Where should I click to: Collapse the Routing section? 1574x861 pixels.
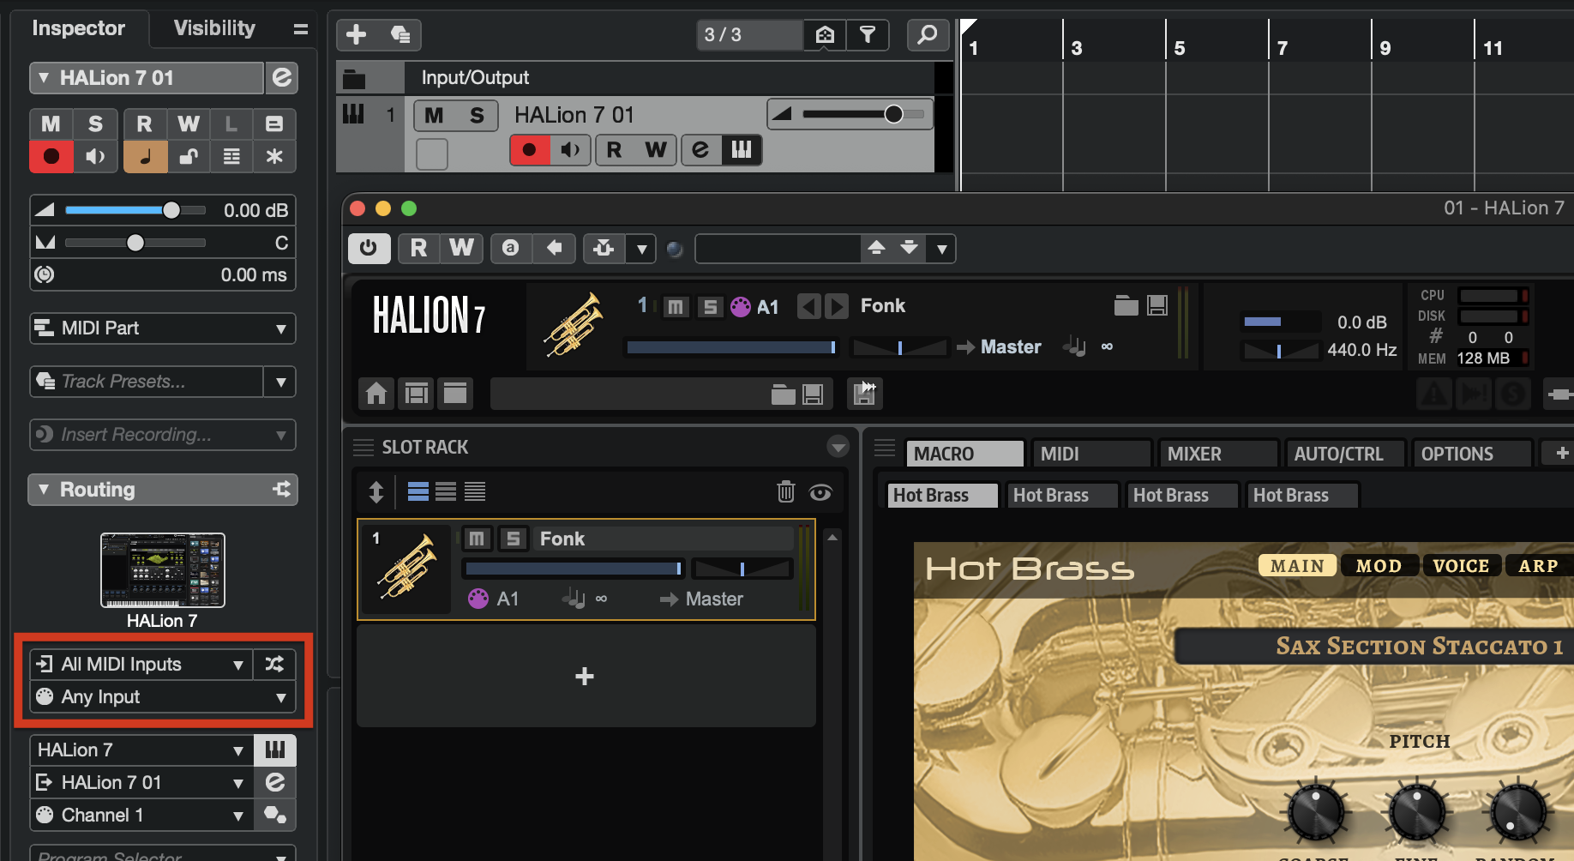tap(44, 490)
